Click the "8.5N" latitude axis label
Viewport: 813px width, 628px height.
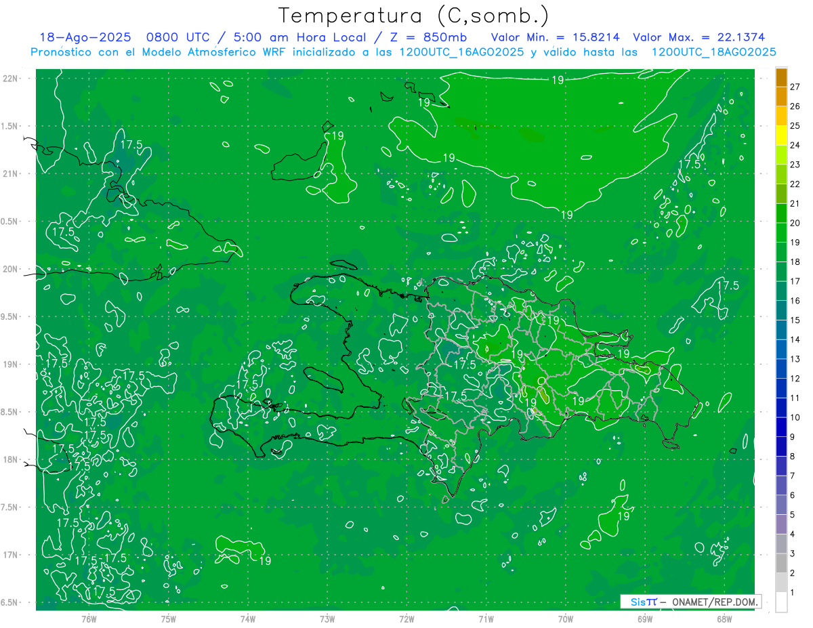coord(10,413)
